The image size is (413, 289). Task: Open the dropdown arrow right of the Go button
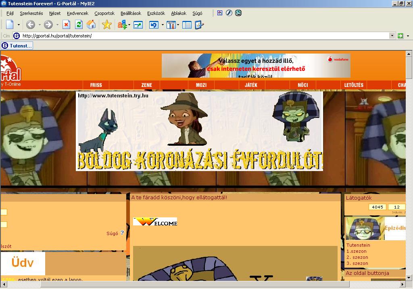click(408, 36)
